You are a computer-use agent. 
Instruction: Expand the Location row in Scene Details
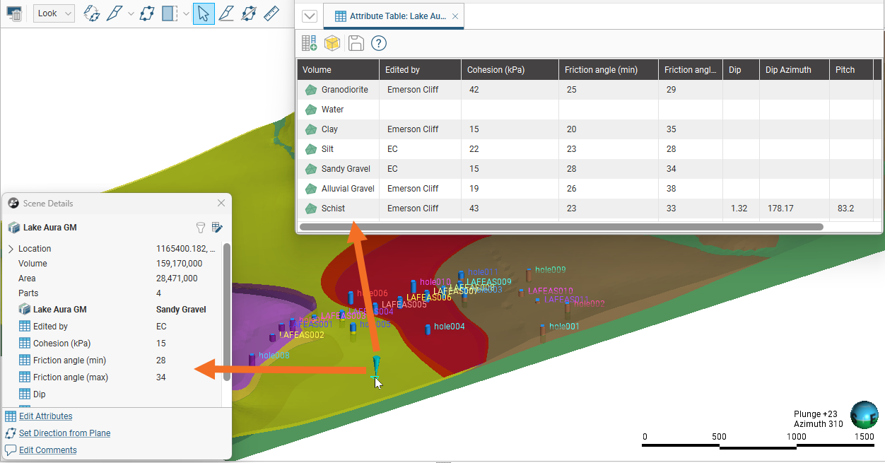point(11,249)
